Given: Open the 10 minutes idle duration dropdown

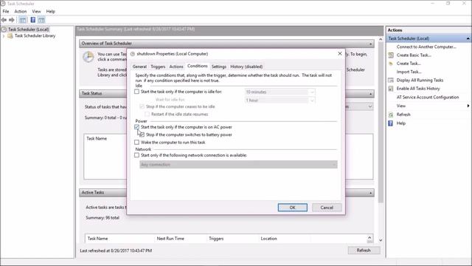Looking at the screenshot, I should (x=280, y=92).
